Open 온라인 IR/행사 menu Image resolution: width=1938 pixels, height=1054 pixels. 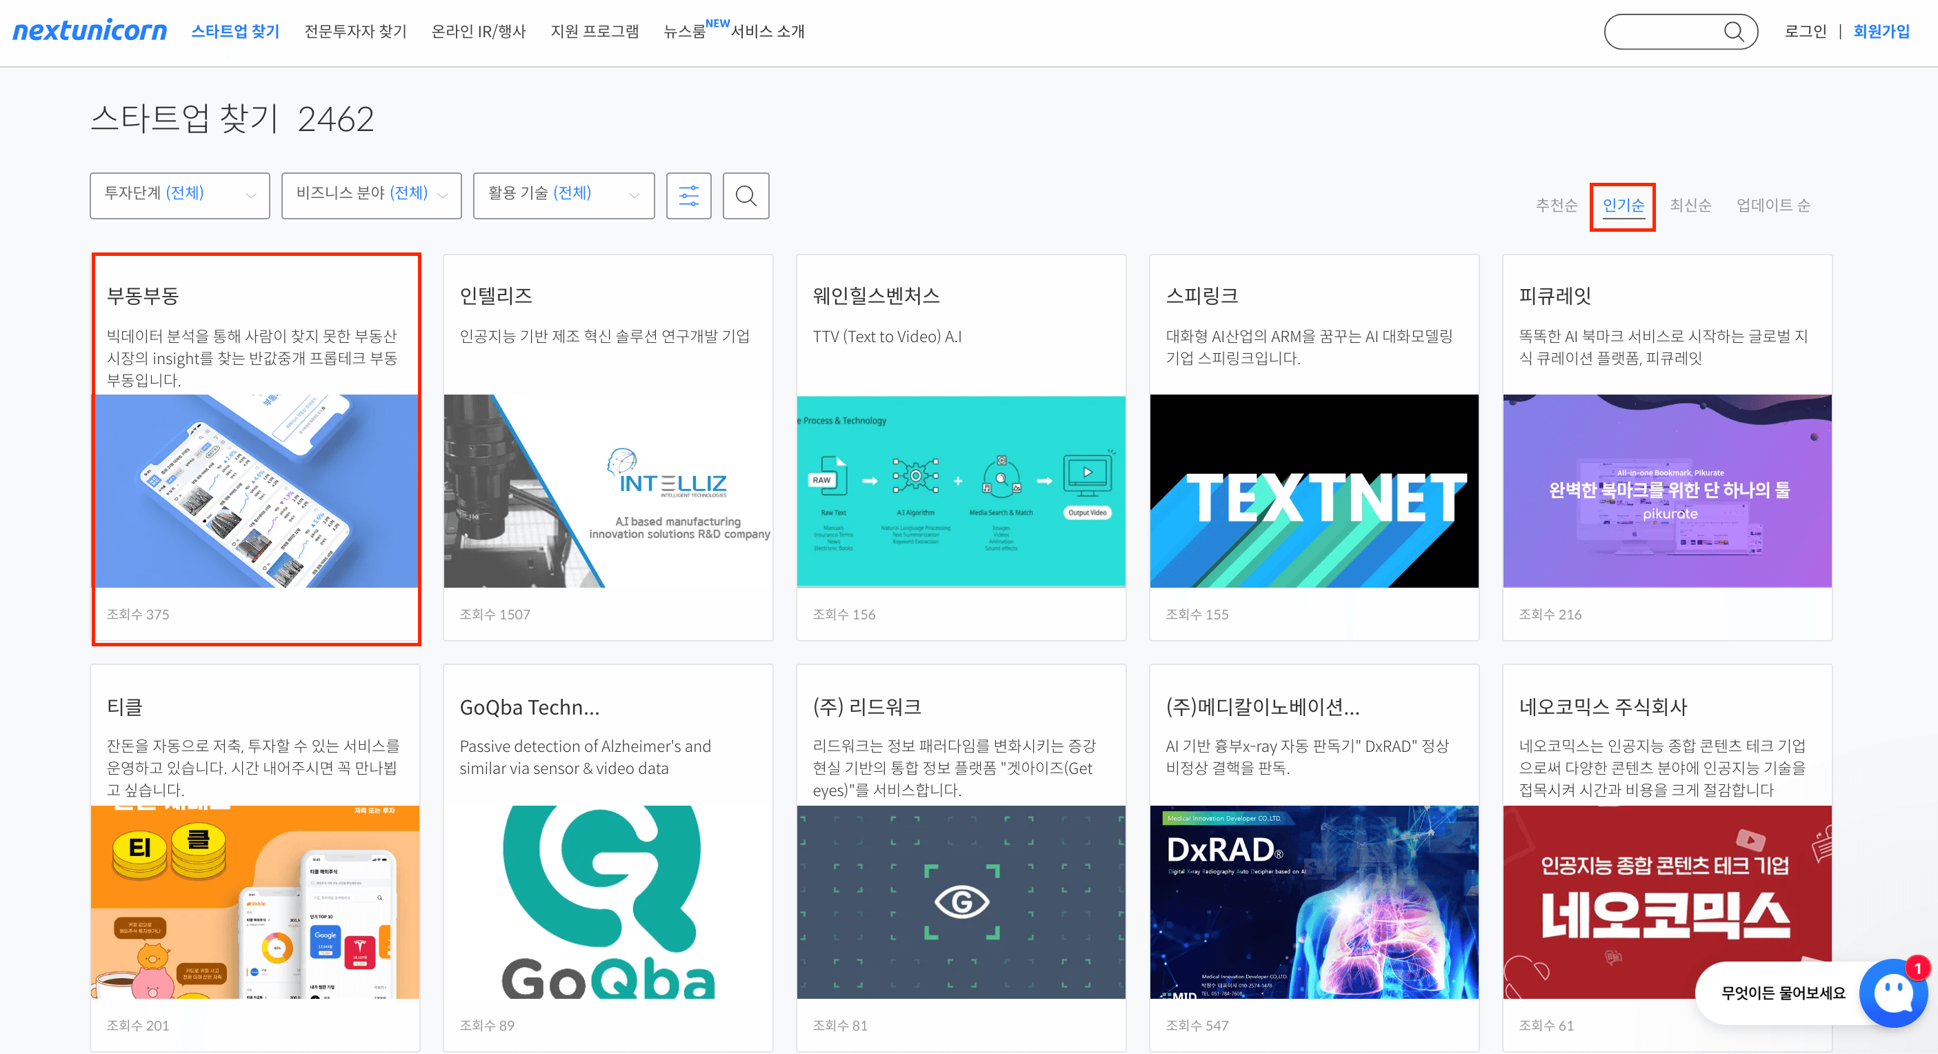[479, 32]
